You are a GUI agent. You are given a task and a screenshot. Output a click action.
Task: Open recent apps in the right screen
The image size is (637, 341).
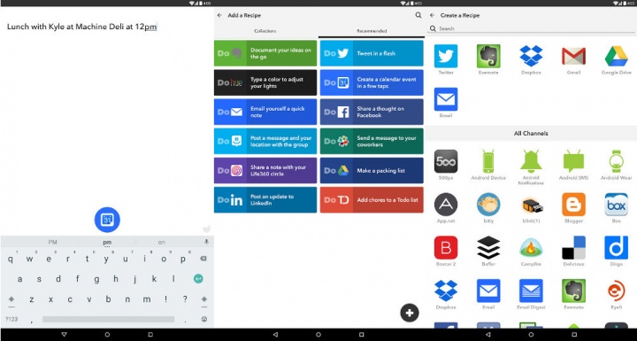point(574,335)
